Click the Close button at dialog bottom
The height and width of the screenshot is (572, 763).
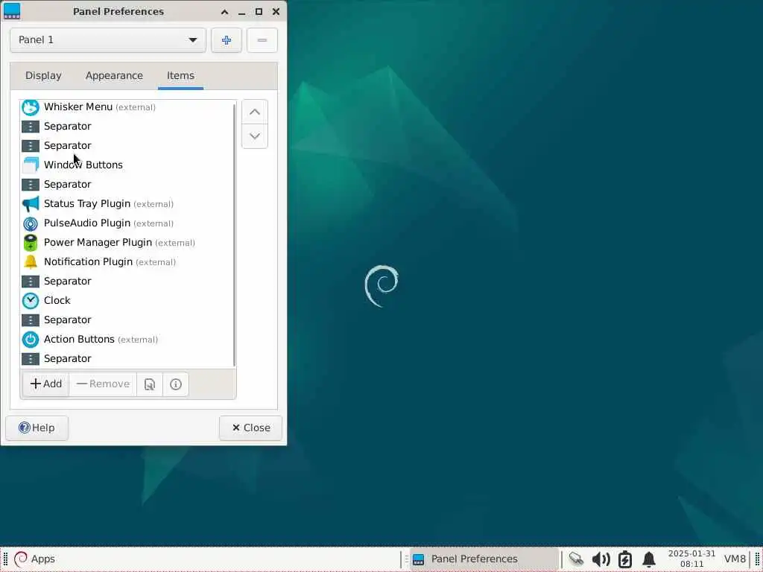(x=250, y=428)
